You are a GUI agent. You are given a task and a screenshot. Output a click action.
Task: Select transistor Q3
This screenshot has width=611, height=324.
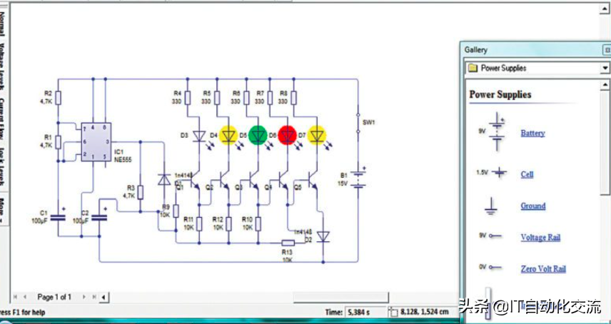(x=253, y=181)
